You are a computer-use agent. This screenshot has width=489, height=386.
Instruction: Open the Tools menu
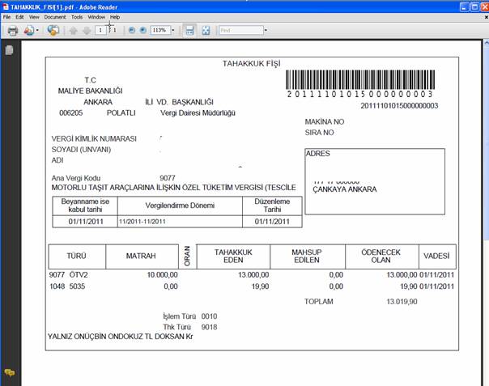coord(77,16)
